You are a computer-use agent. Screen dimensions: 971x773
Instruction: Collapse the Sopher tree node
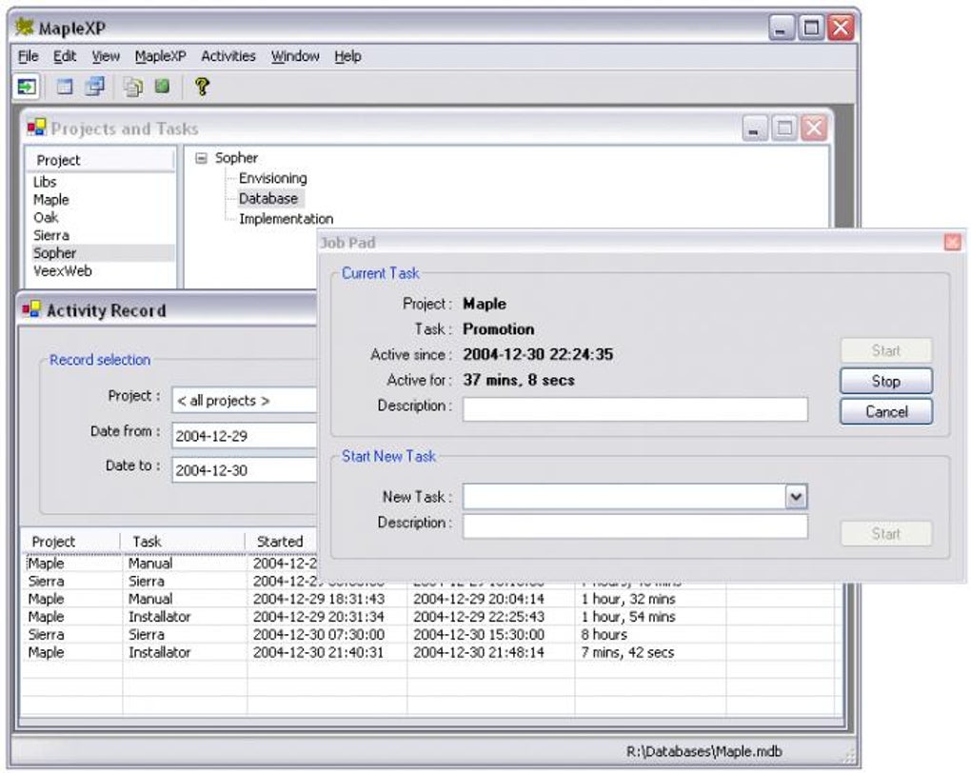(x=201, y=158)
